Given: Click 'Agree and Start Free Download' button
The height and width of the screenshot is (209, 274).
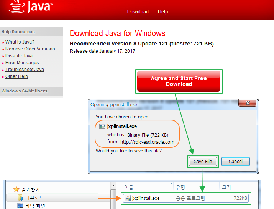Looking at the screenshot, I should click(179, 81).
